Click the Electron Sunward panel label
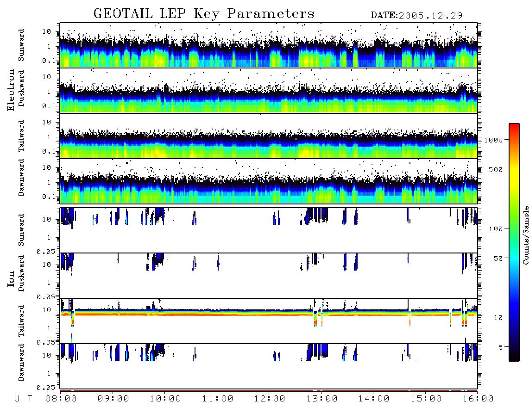Viewport: 529px width, 407px height. [x=21, y=45]
